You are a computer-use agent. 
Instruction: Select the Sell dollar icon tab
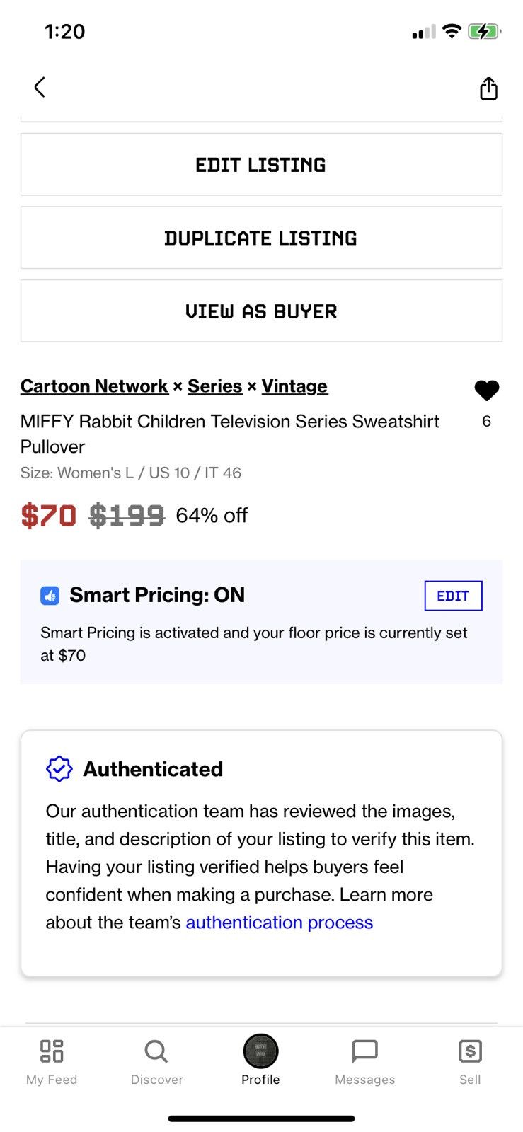coord(470,1061)
